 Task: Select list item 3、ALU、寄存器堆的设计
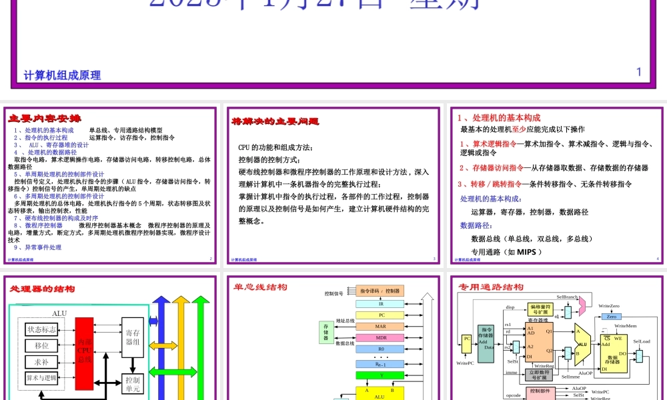(x=51, y=145)
